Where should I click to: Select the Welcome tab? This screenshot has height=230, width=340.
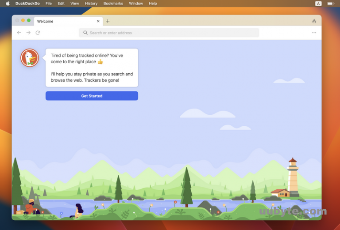click(x=68, y=21)
